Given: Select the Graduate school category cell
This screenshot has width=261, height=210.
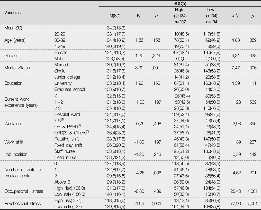Looking at the screenshot, I should [70, 89].
